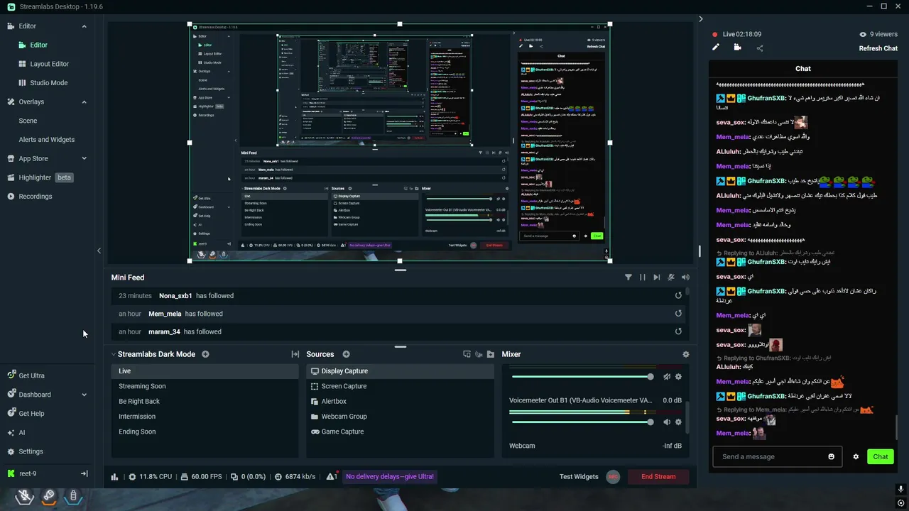Open chat settings gear

click(x=856, y=456)
